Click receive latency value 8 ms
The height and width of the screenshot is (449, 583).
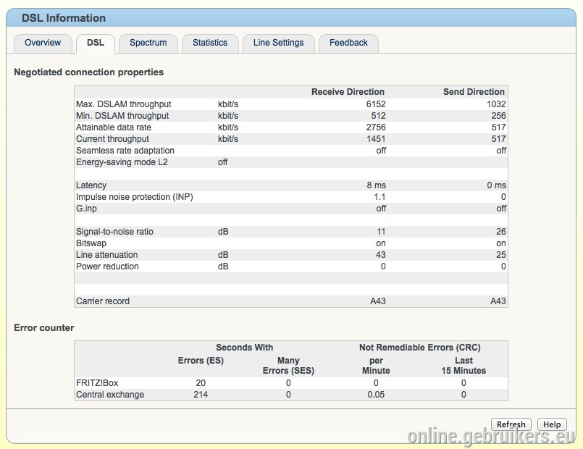(377, 185)
